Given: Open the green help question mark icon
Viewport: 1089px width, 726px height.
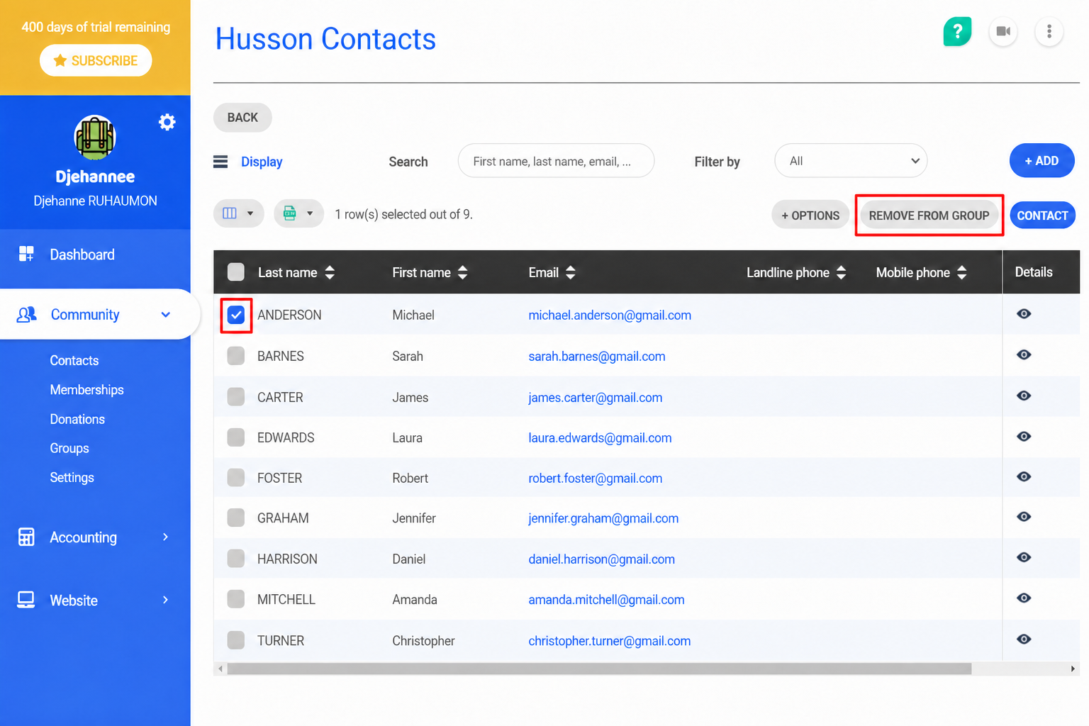Looking at the screenshot, I should (957, 31).
